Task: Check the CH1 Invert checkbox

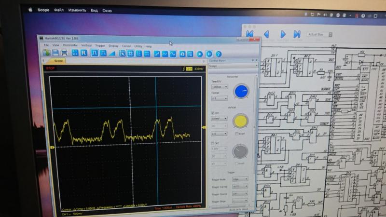Action: click(236, 133)
